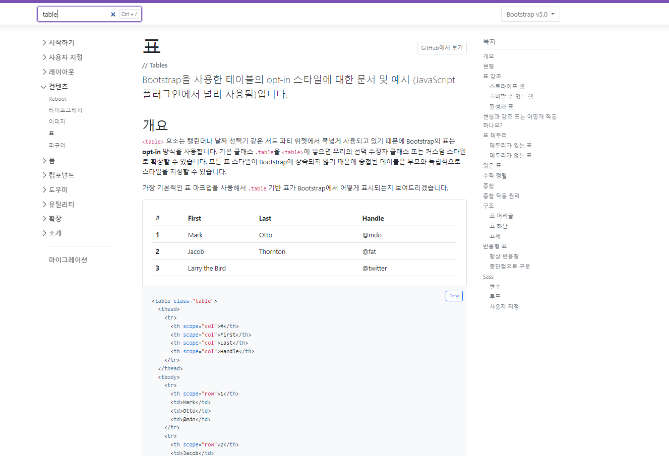Click the 개요 section heading
This screenshot has width=669, height=456.
155,124
